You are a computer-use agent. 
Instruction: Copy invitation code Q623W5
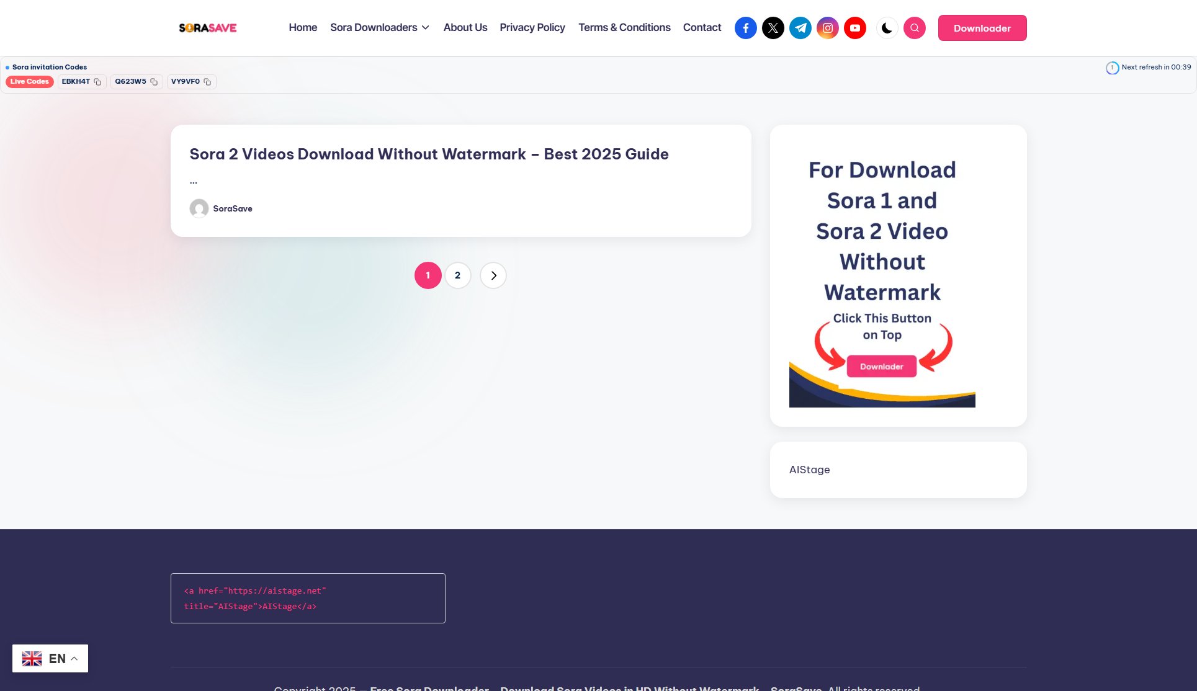154,81
